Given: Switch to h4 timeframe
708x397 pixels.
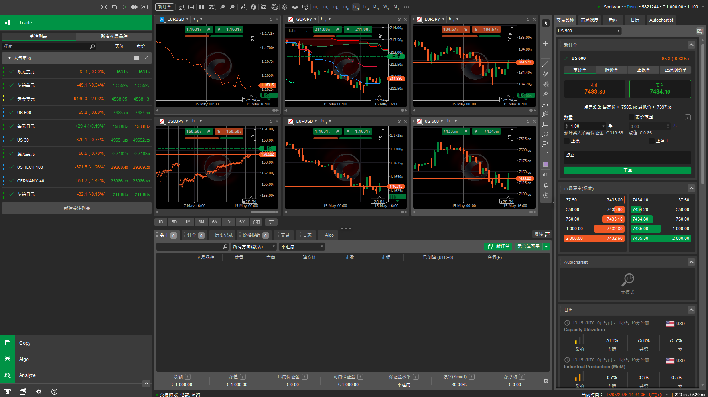Looking at the screenshot, I should (x=365, y=7).
